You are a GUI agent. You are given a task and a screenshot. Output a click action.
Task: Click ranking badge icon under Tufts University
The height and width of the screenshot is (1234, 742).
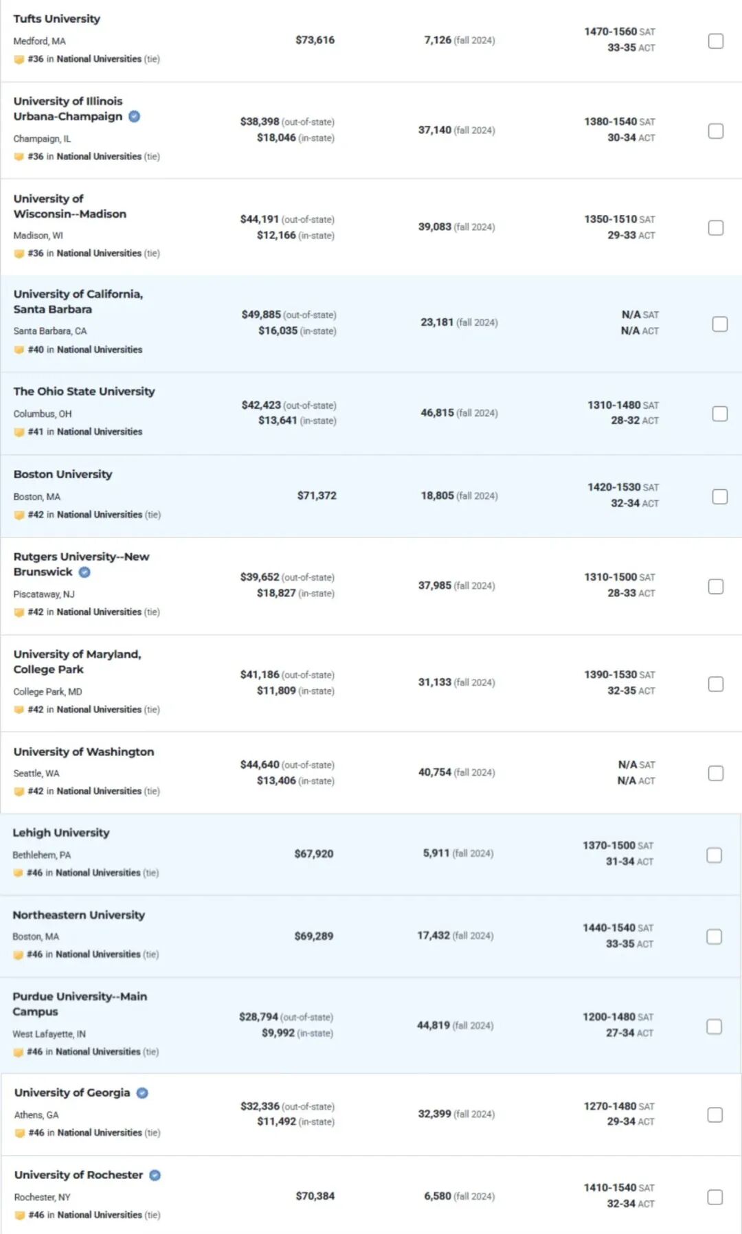point(19,60)
